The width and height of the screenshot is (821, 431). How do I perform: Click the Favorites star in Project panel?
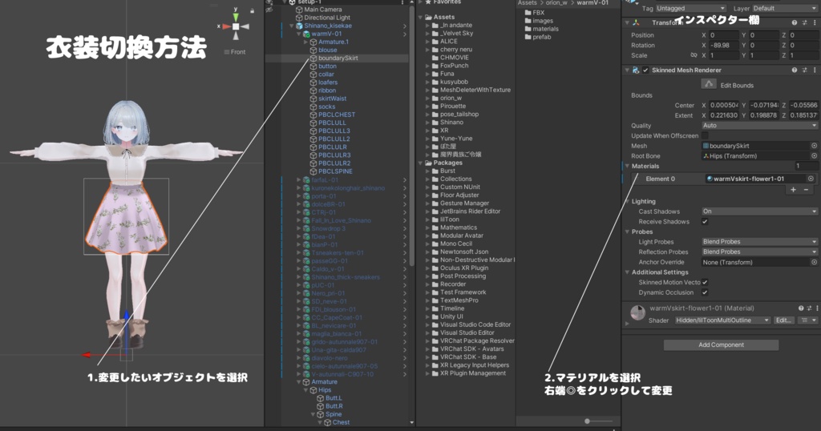(428, 2)
